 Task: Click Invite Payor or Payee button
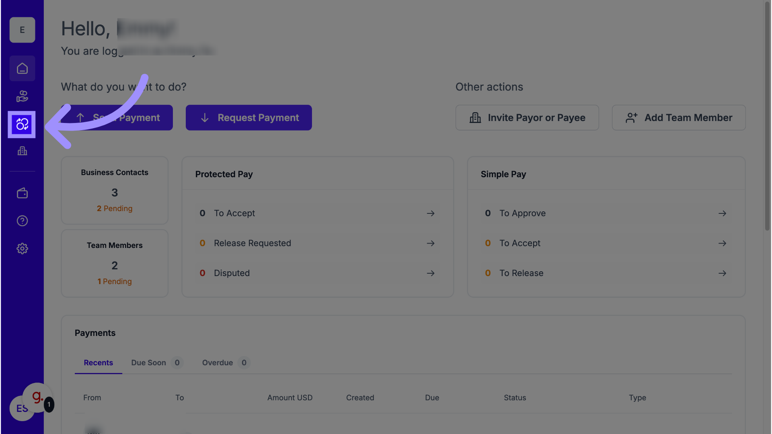[x=527, y=118]
